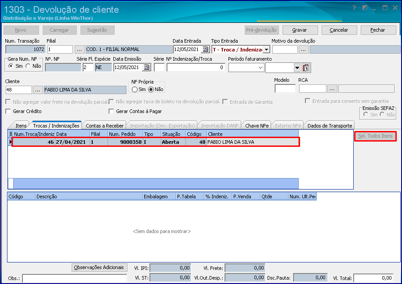Open the Dados de Transporte tab

pyautogui.click(x=330, y=126)
